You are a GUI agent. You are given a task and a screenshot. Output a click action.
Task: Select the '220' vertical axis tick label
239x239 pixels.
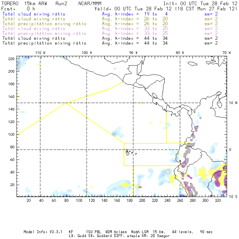tap(11, 59)
